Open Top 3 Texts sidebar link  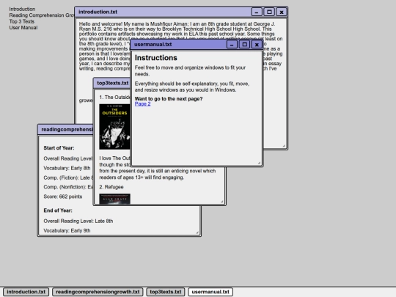click(x=22, y=21)
